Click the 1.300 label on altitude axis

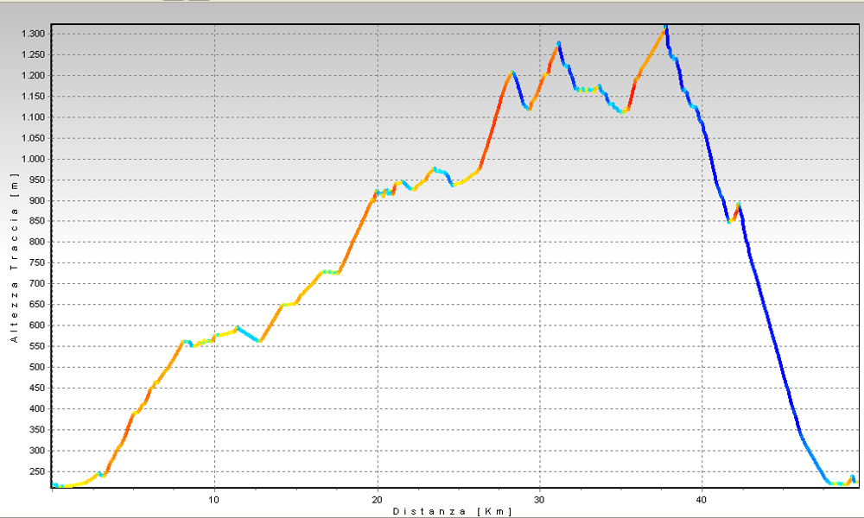[x=32, y=34]
